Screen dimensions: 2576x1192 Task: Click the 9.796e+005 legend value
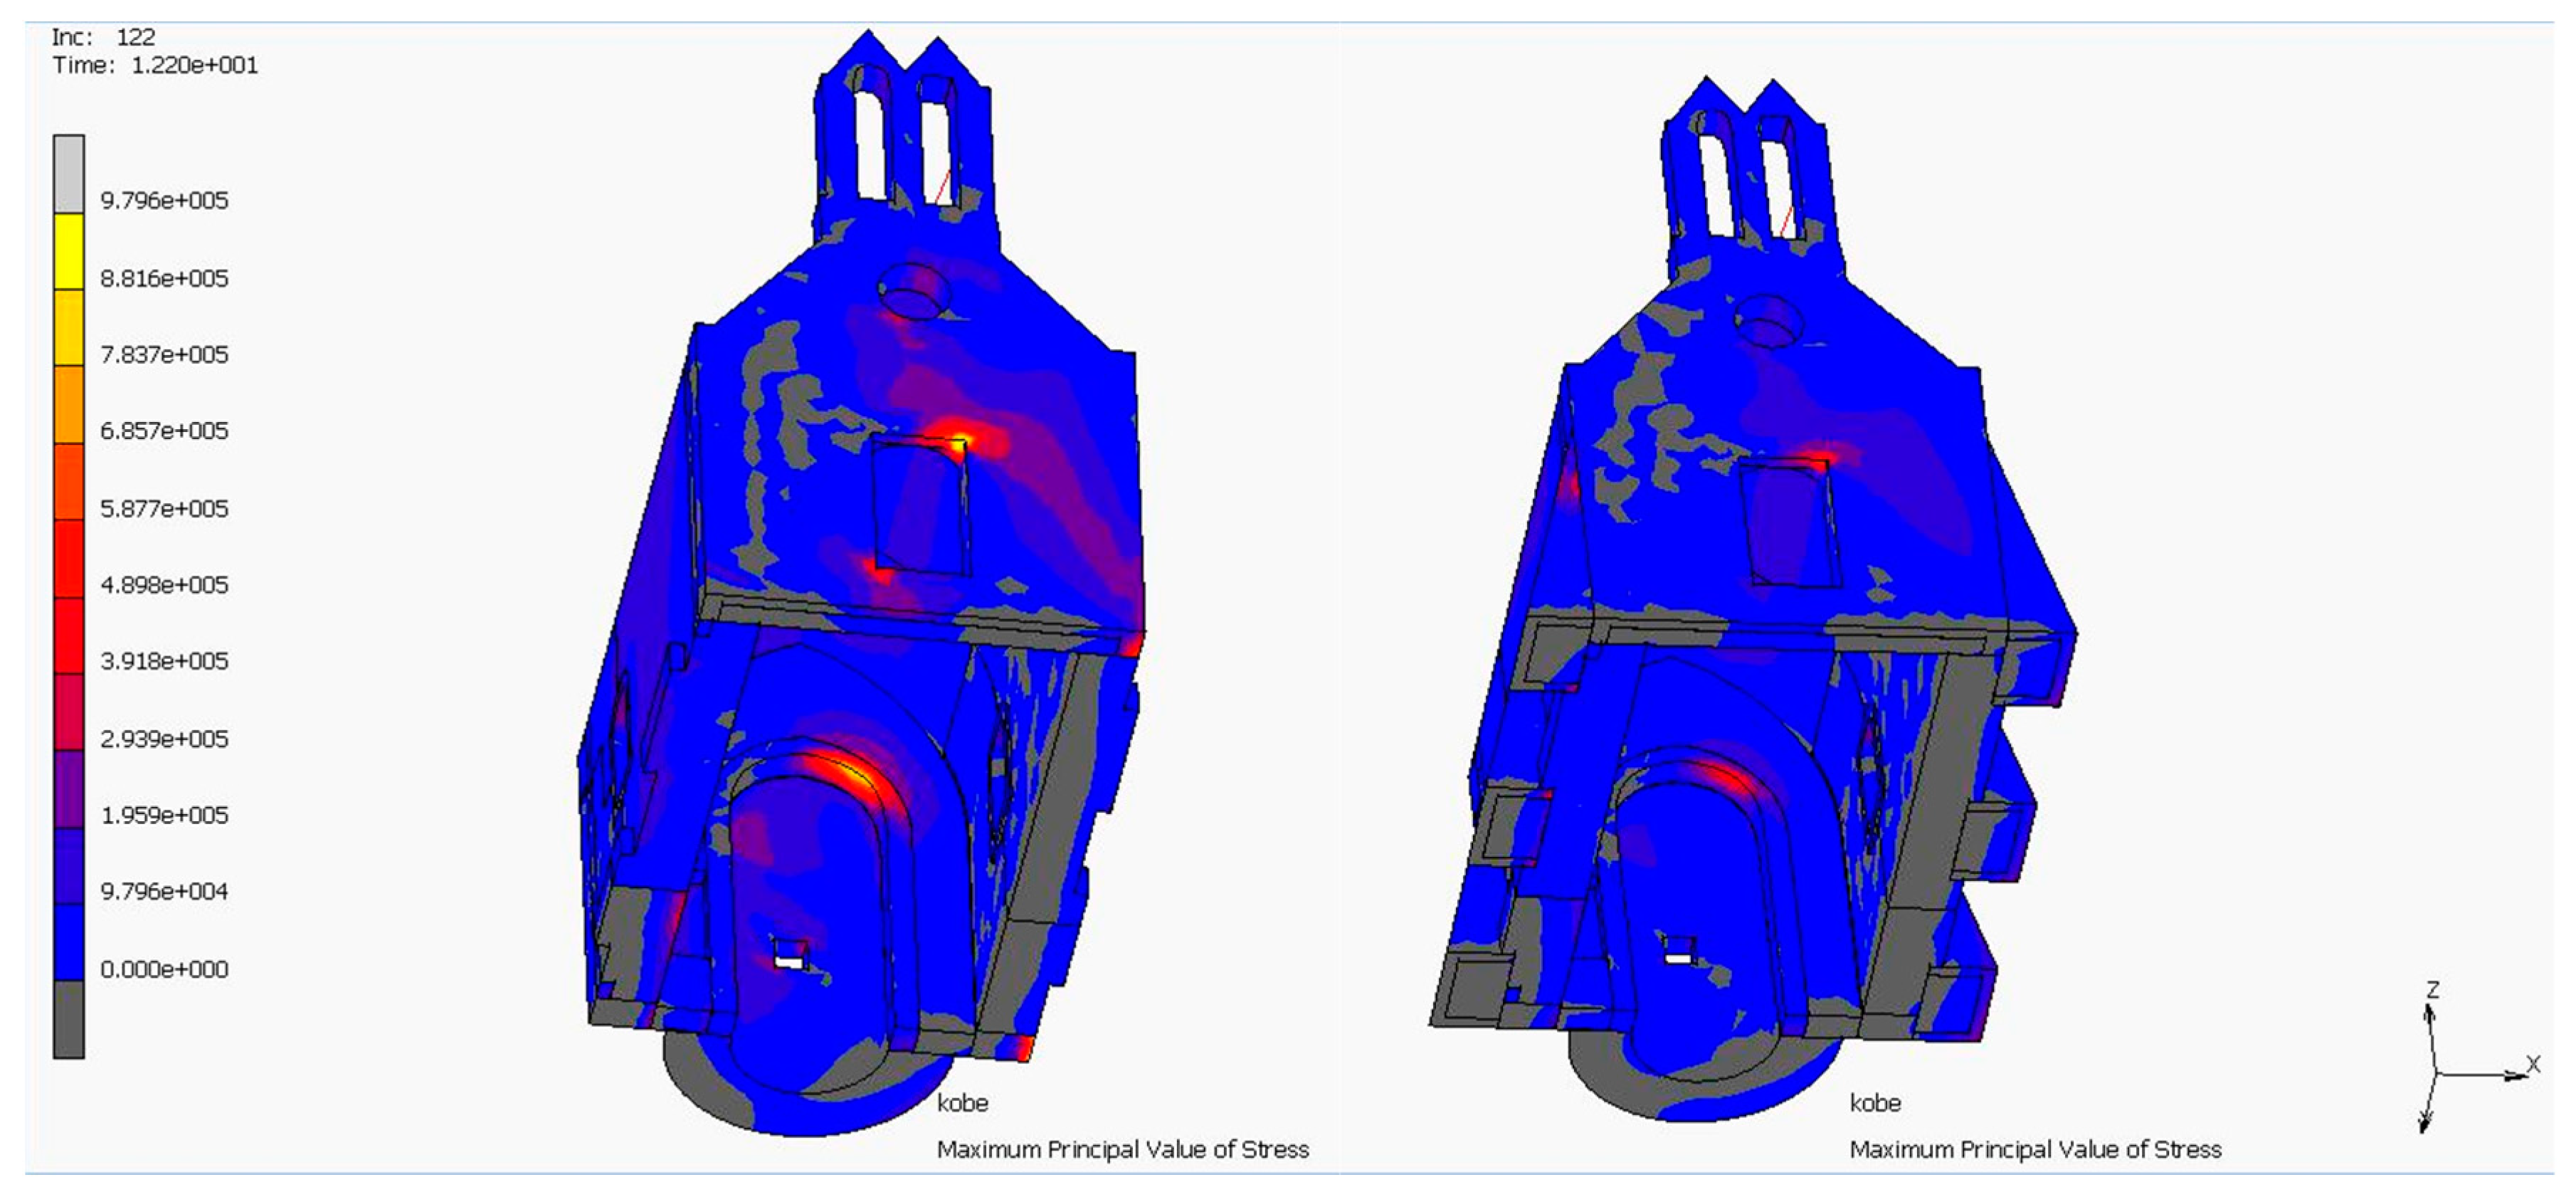click(164, 200)
